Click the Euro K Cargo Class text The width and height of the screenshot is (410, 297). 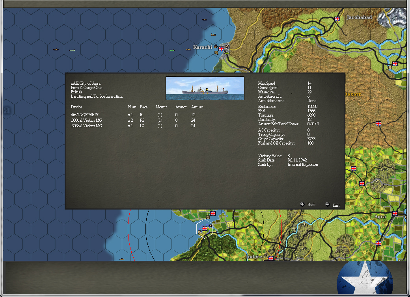tap(86, 87)
